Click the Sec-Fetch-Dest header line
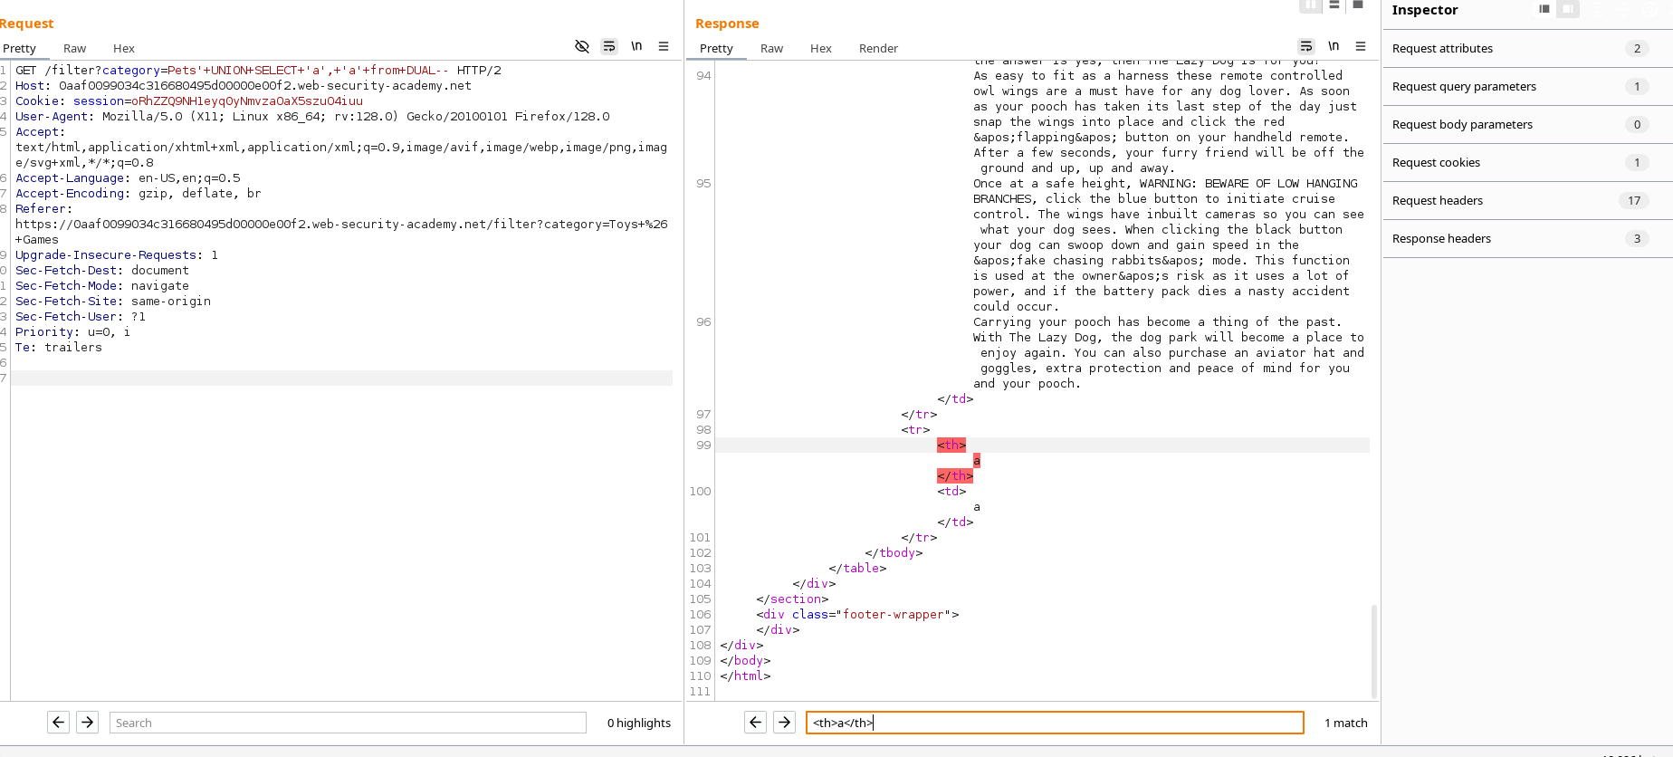This screenshot has height=757, width=1673. pyautogui.click(x=102, y=270)
